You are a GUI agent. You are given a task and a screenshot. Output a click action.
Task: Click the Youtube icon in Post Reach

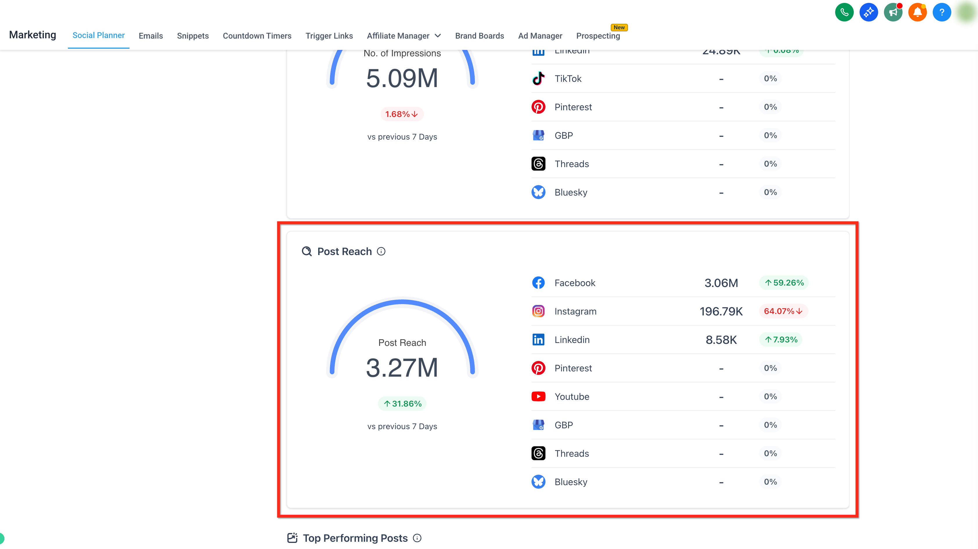tap(538, 396)
